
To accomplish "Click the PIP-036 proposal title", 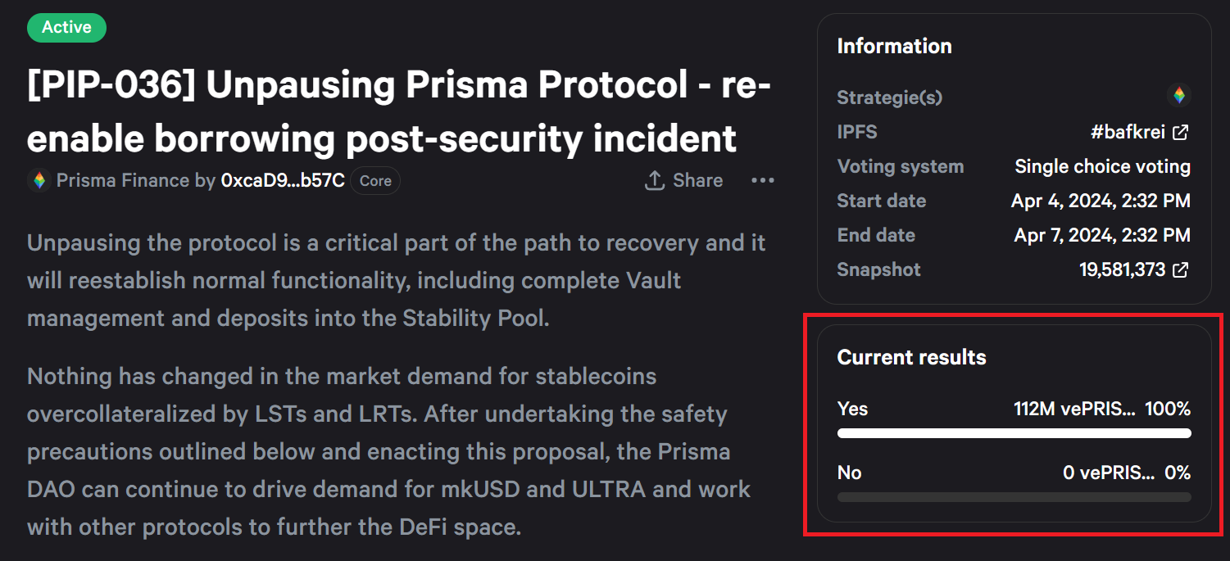I will 399,111.
